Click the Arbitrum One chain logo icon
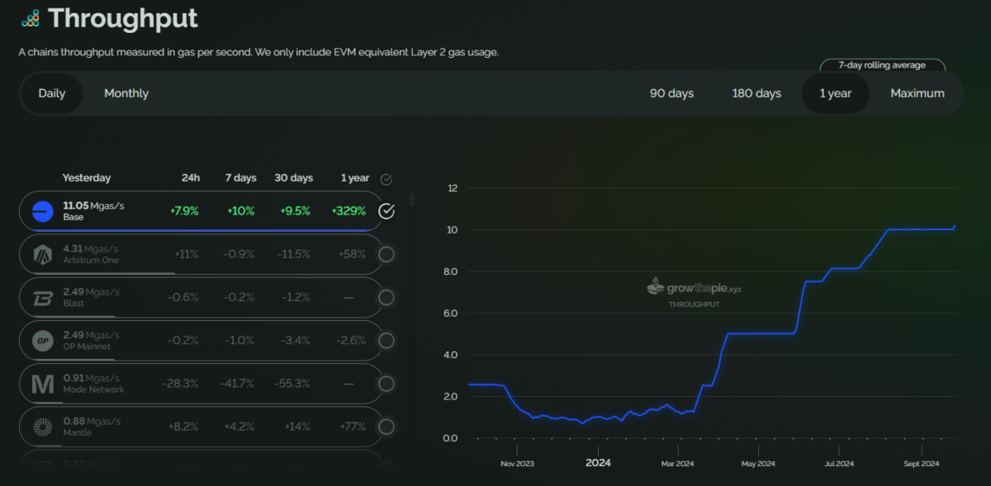 click(43, 255)
